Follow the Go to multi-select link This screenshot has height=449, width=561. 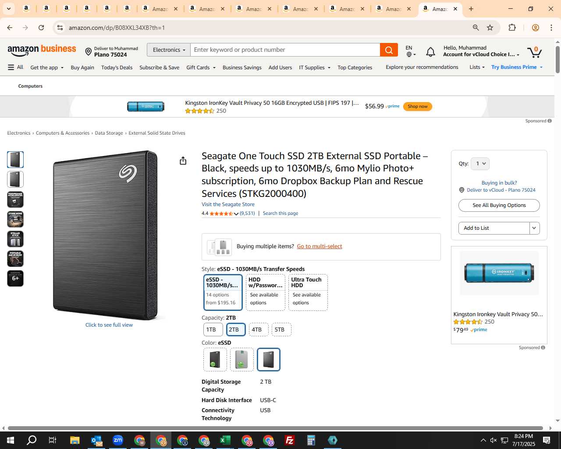coord(320,246)
